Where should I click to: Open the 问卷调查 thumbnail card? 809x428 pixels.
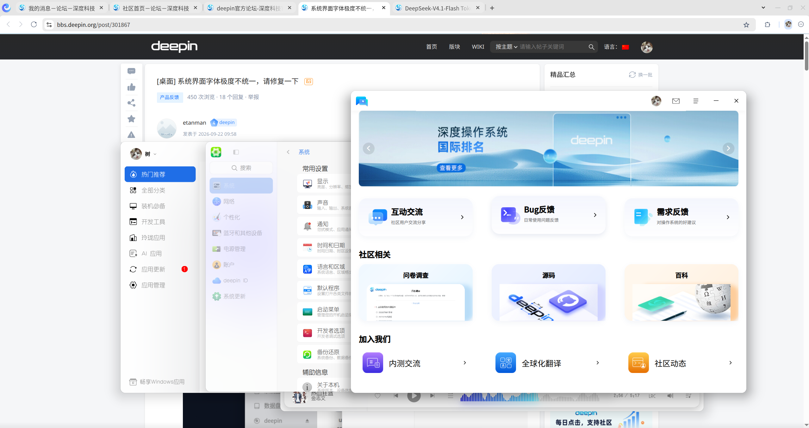pos(416,293)
